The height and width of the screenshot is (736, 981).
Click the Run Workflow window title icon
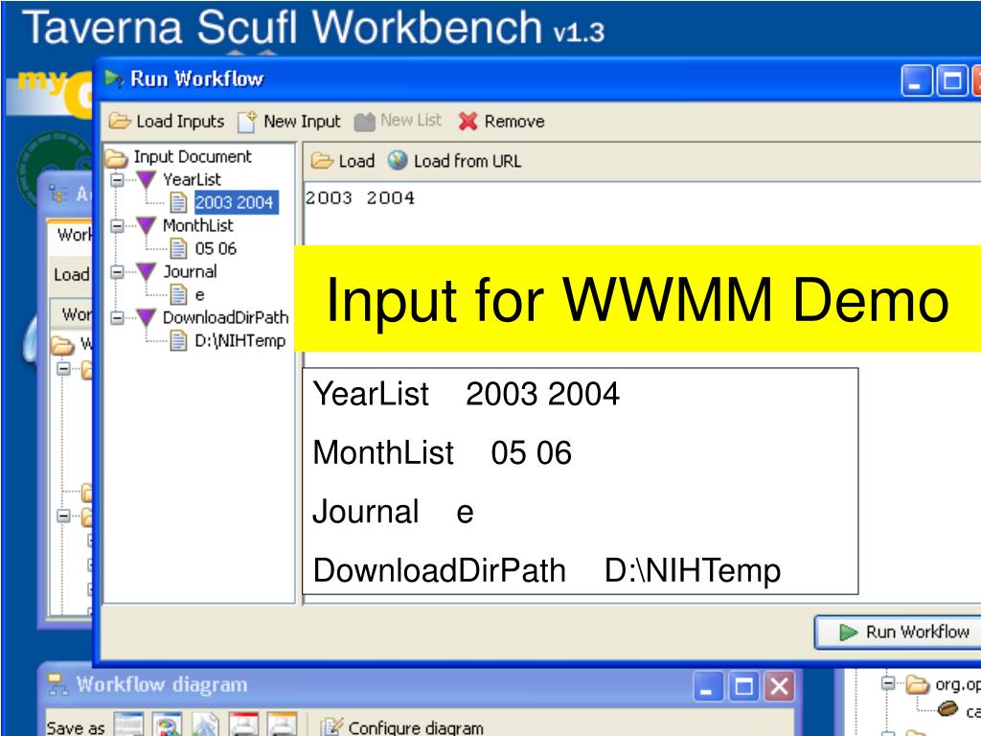[x=114, y=79]
